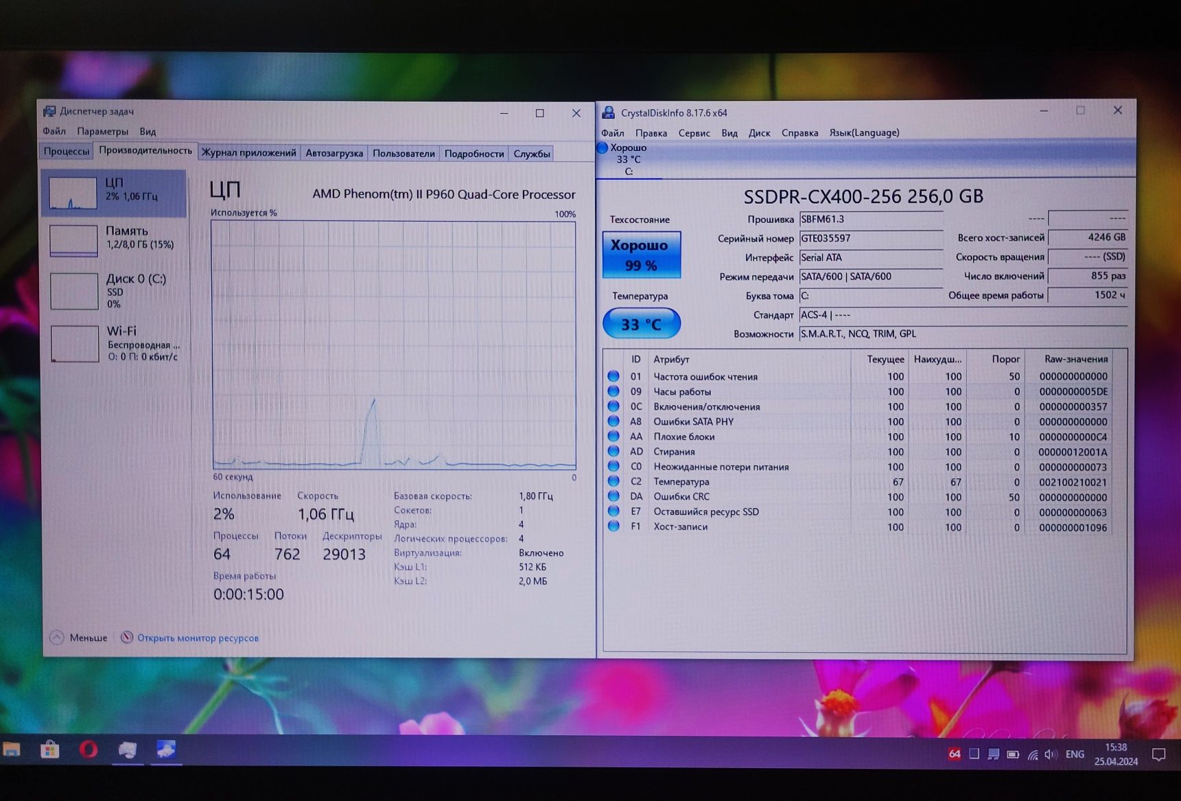1181x801 pixels.
Task: Click the red 64 tray icon
Action: point(954,754)
